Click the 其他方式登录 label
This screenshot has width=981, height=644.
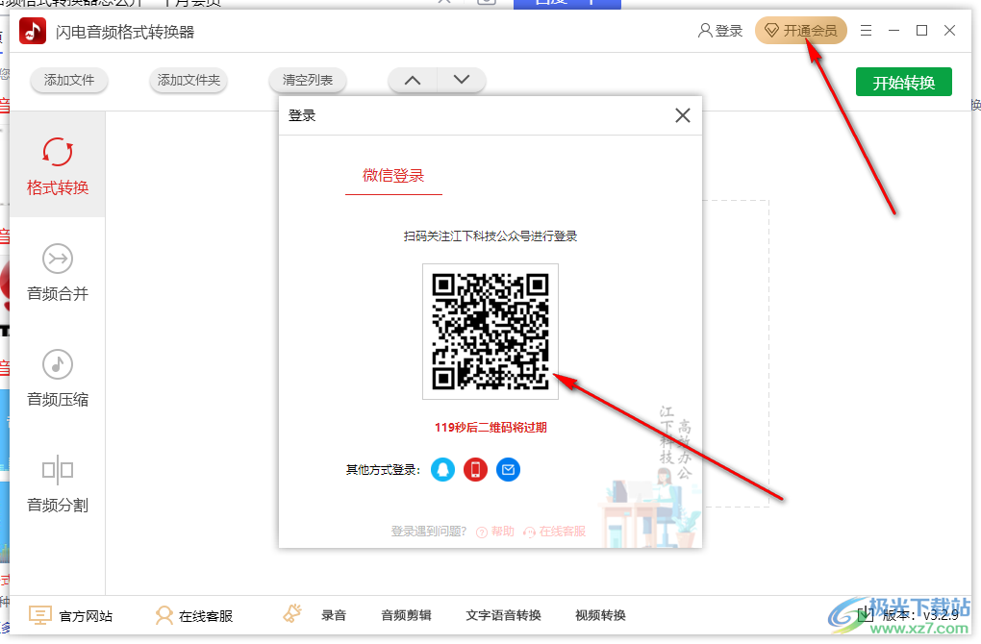point(383,470)
